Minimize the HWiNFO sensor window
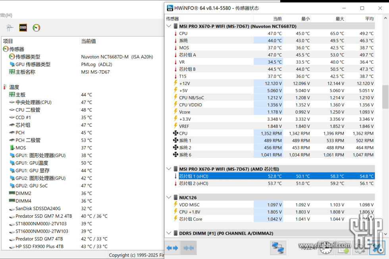This screenshot has width=389, height=259. tap(344, 8)
